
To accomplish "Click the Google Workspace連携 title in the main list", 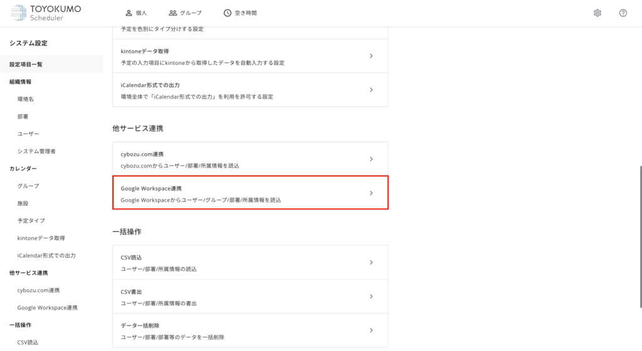I will (x=151, y=189).
